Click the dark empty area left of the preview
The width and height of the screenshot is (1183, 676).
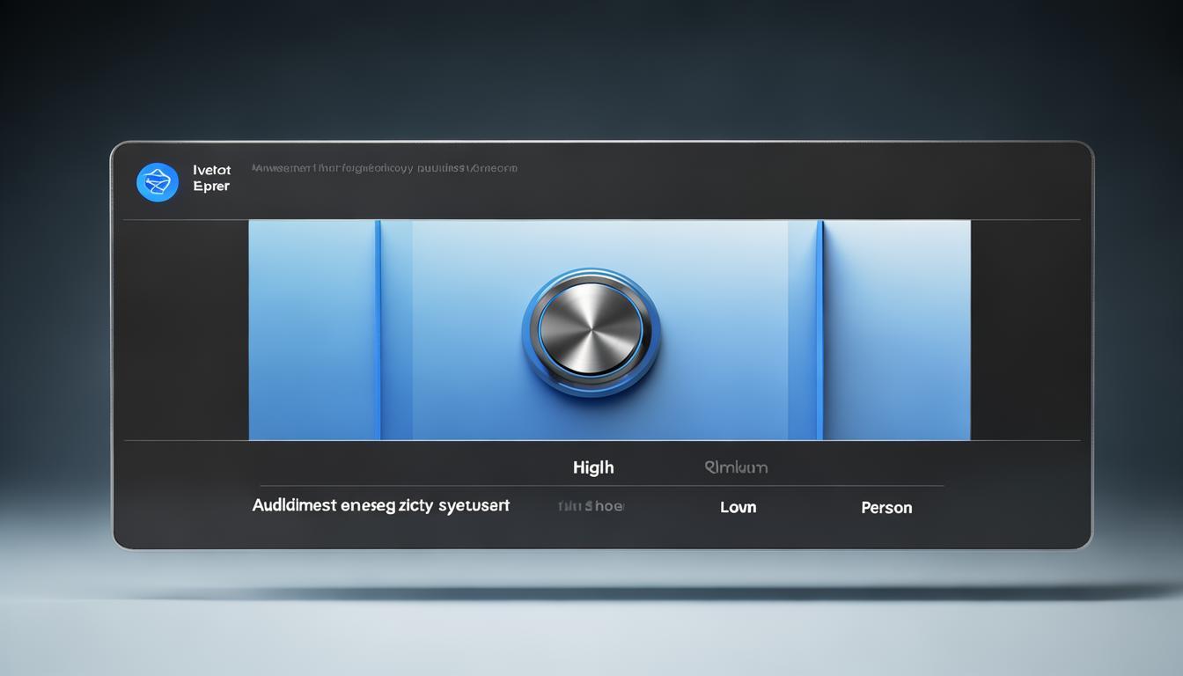(186, 330)
